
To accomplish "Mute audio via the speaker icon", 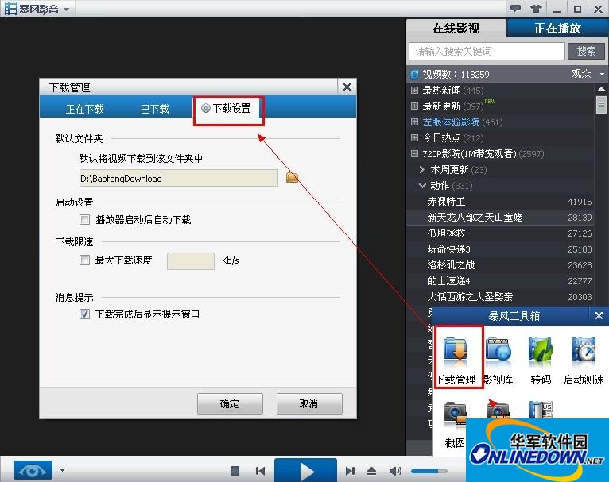I will coord(395,471).
